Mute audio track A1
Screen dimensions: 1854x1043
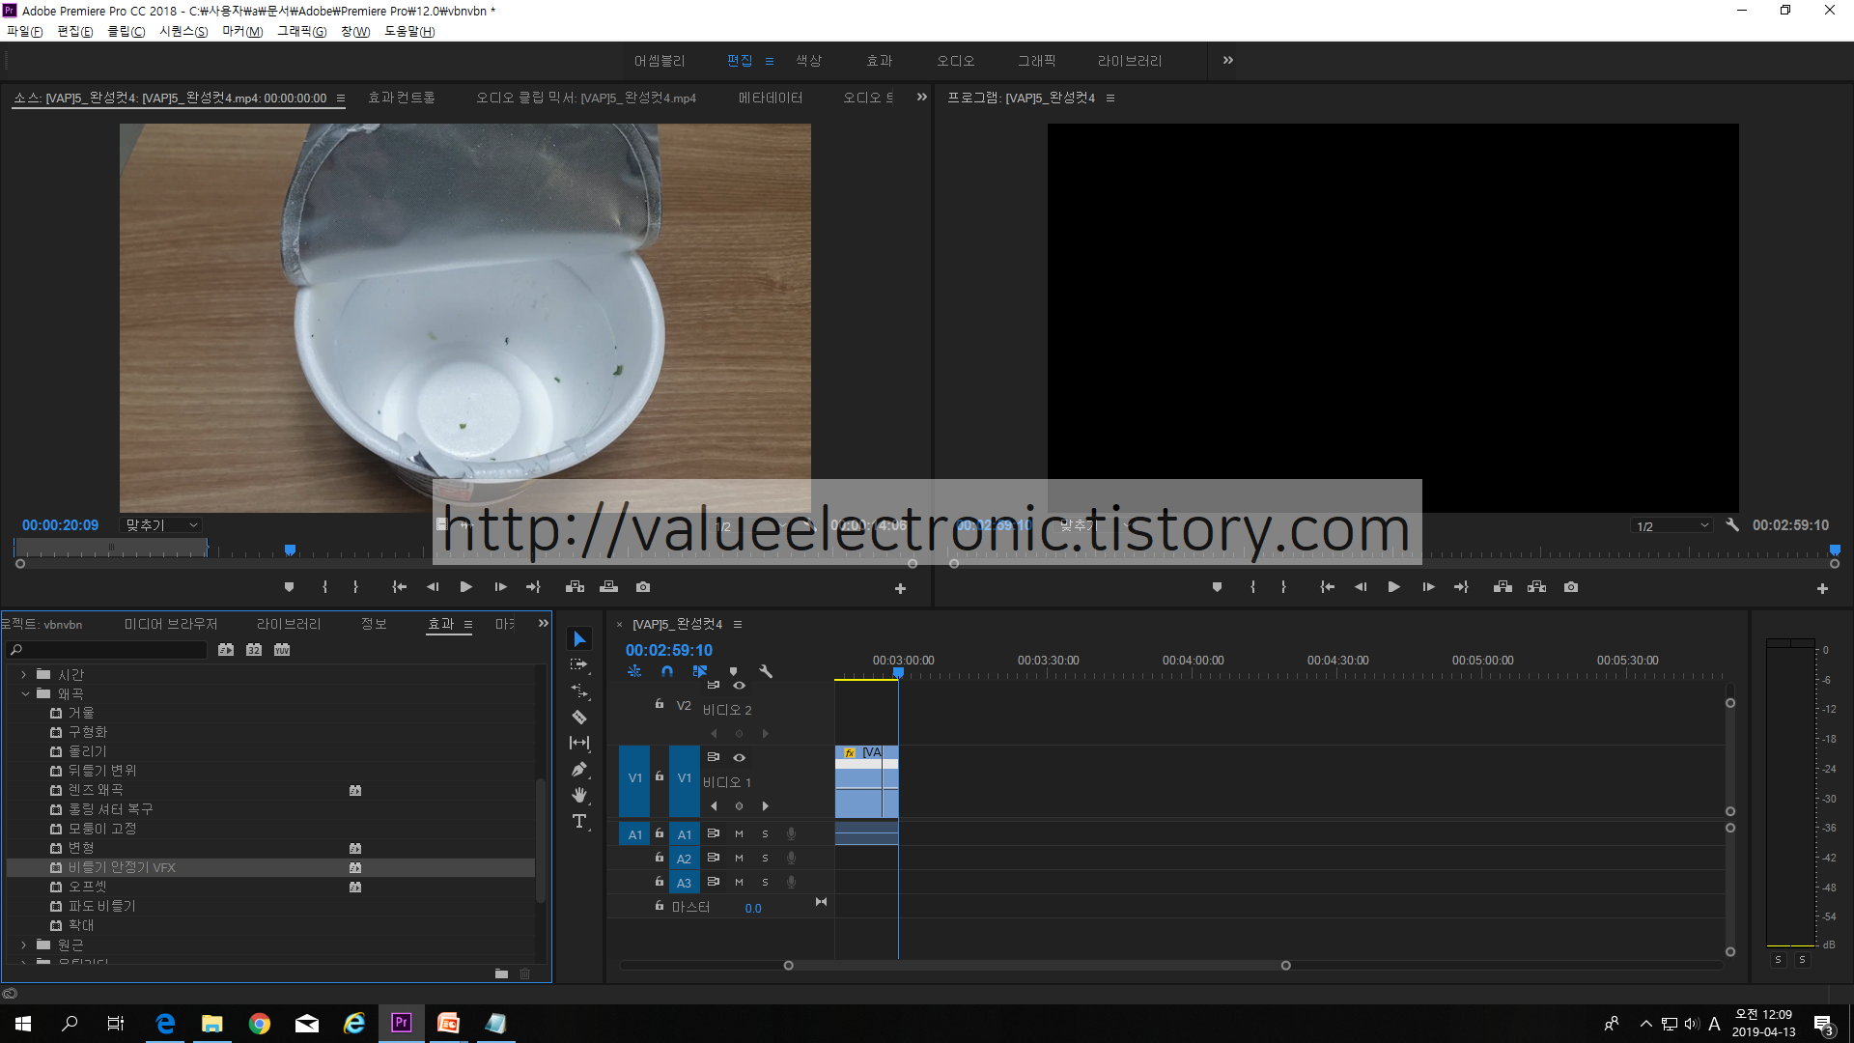coord(739,833)
